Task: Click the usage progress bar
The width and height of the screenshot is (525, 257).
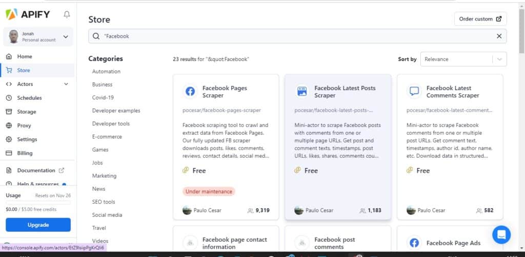Action: click(x=38, y=203)
